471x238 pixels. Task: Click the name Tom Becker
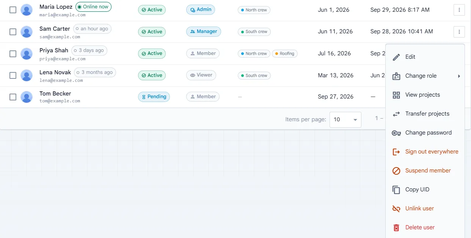[x=55, y=94]
